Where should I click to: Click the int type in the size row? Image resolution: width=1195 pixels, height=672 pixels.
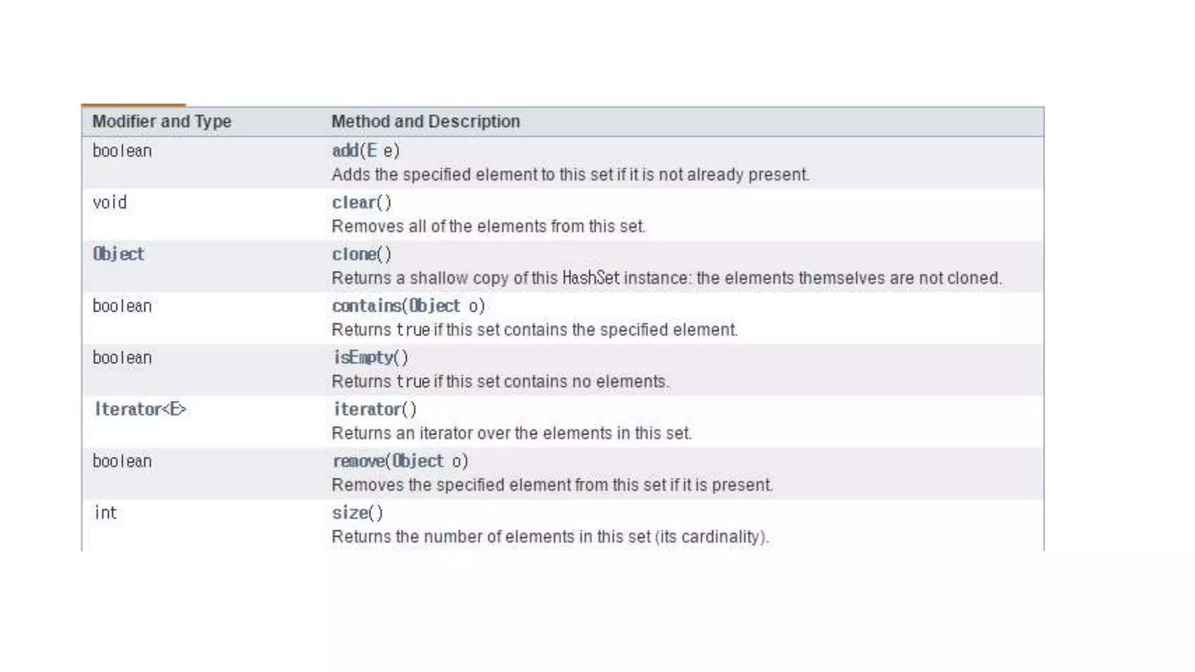click(106, 513)
